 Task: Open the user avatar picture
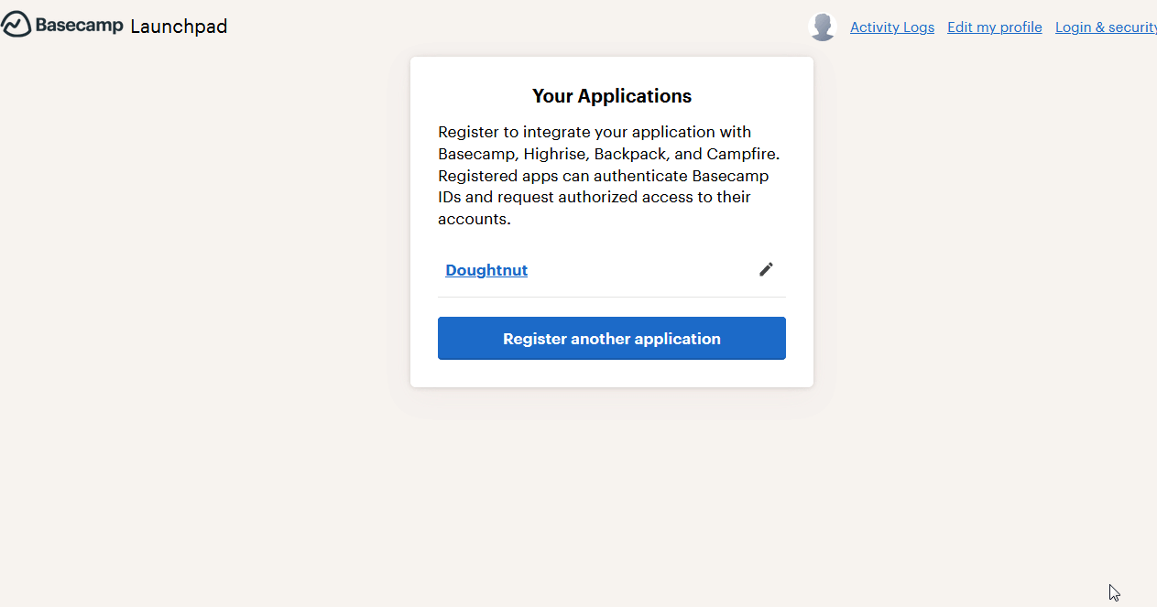[x=823, y=27]
